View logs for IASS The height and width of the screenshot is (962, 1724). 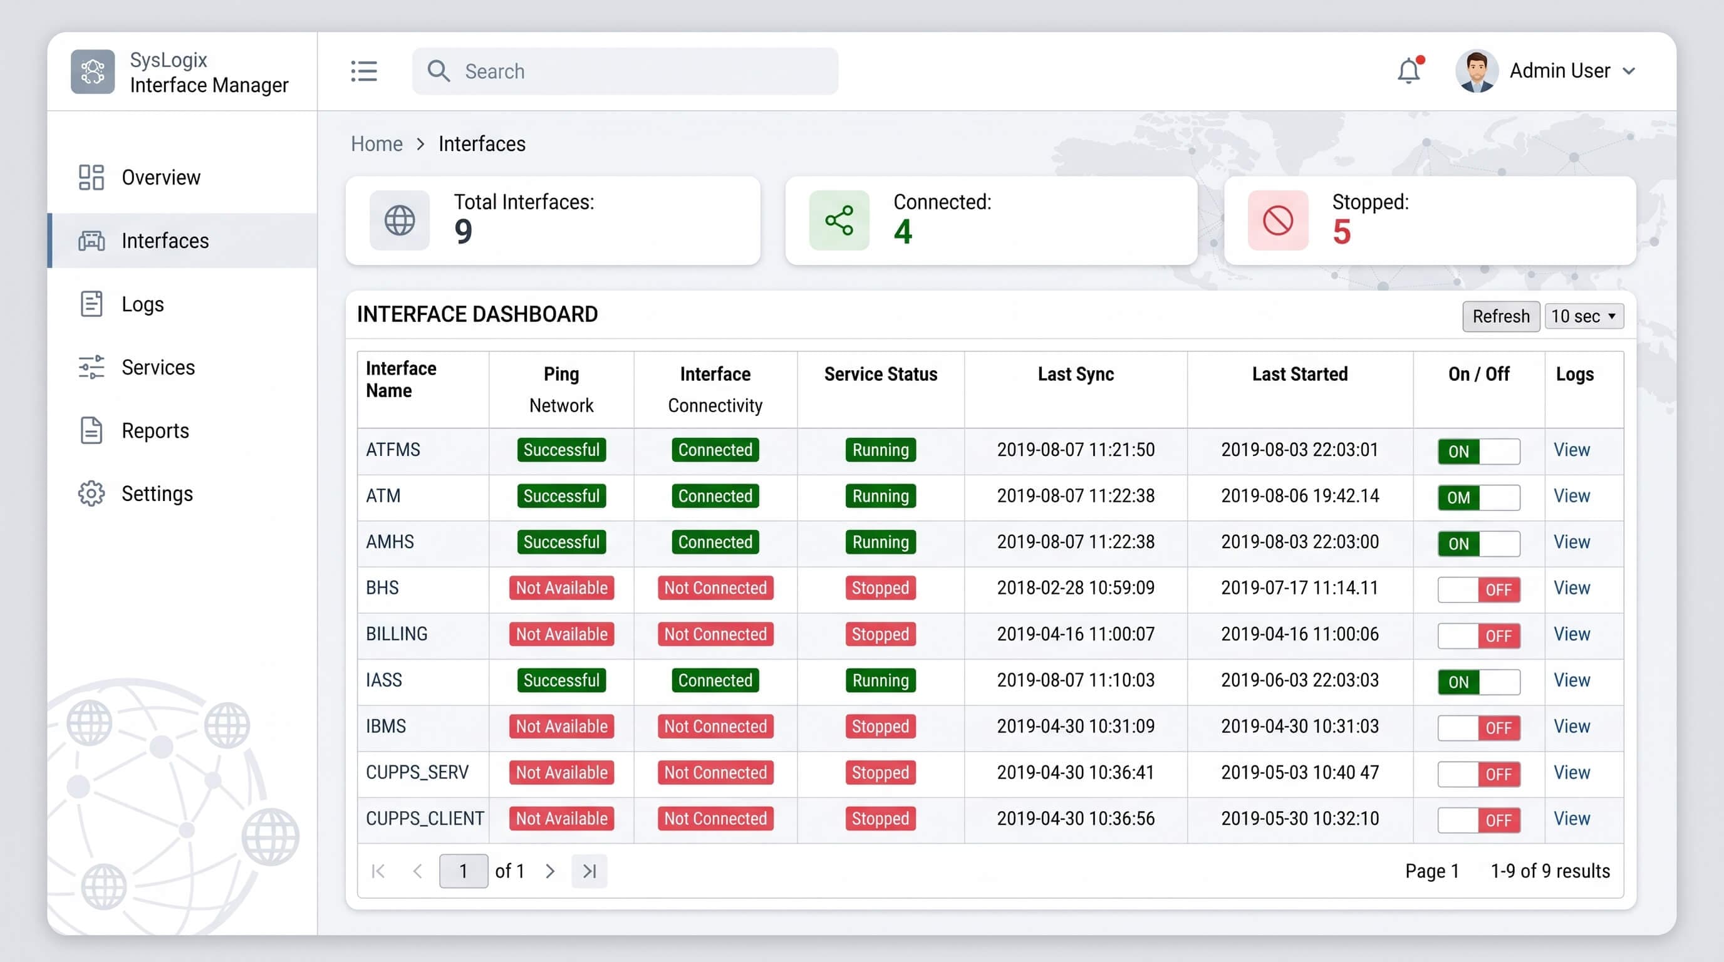1571,680
